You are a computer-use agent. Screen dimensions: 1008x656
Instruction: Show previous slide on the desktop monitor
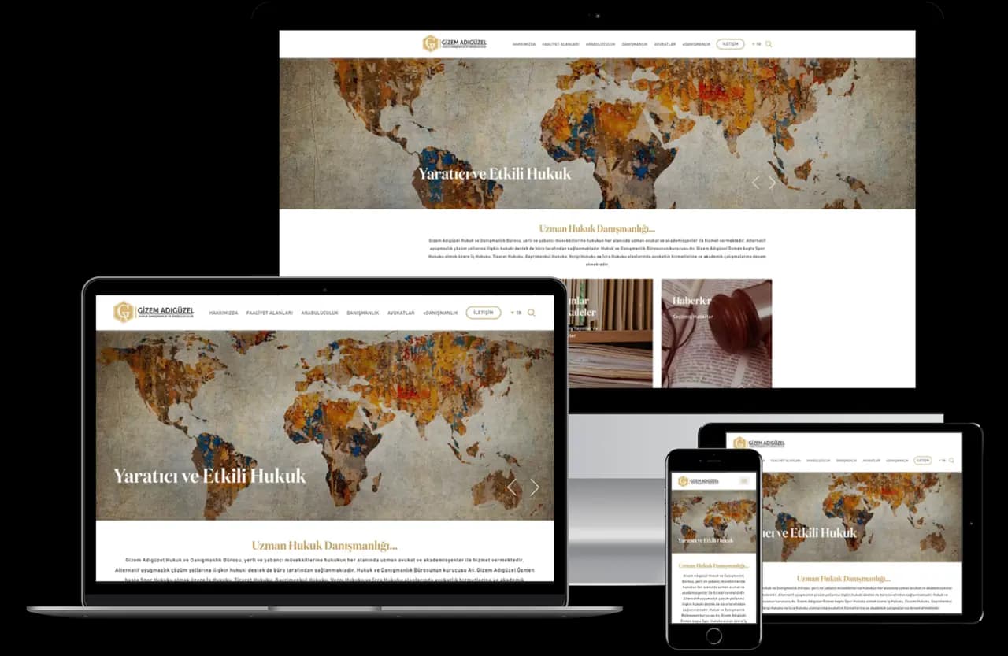756,183
